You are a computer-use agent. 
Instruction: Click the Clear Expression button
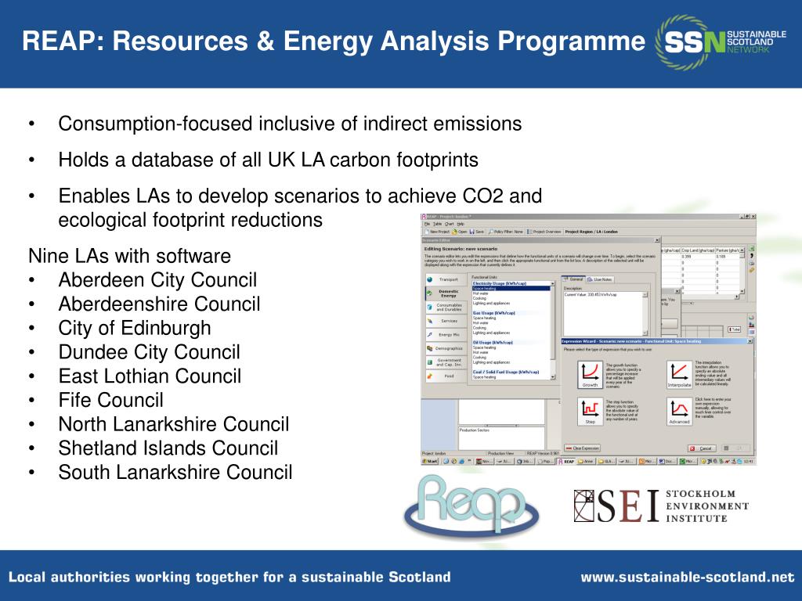coord(582,448)
